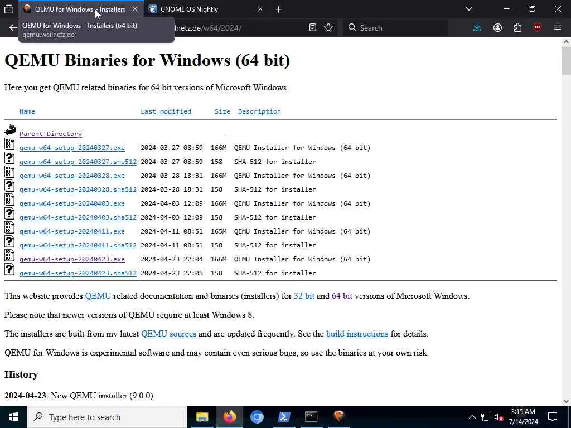Open the 32 bit versions link
This screenshot has width=571, height=428.
pyautogui.click(x=304, y=296)
